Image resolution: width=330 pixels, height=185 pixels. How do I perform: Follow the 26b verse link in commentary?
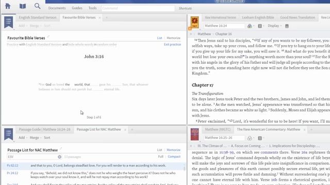tap(274, 180)
